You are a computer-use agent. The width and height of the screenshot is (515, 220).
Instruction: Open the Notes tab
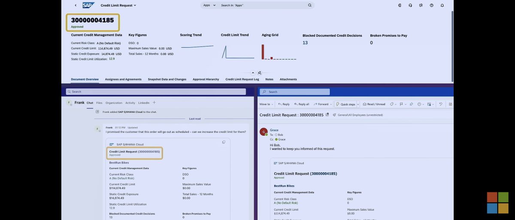(269, 79)
